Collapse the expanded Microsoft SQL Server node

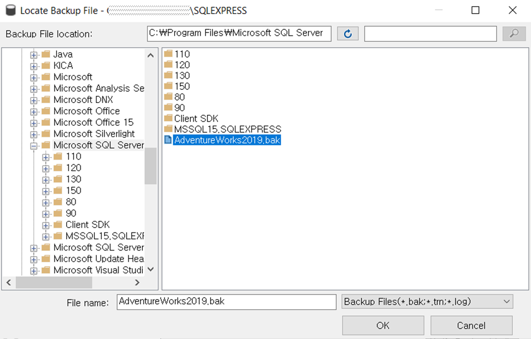pos(33,146)
